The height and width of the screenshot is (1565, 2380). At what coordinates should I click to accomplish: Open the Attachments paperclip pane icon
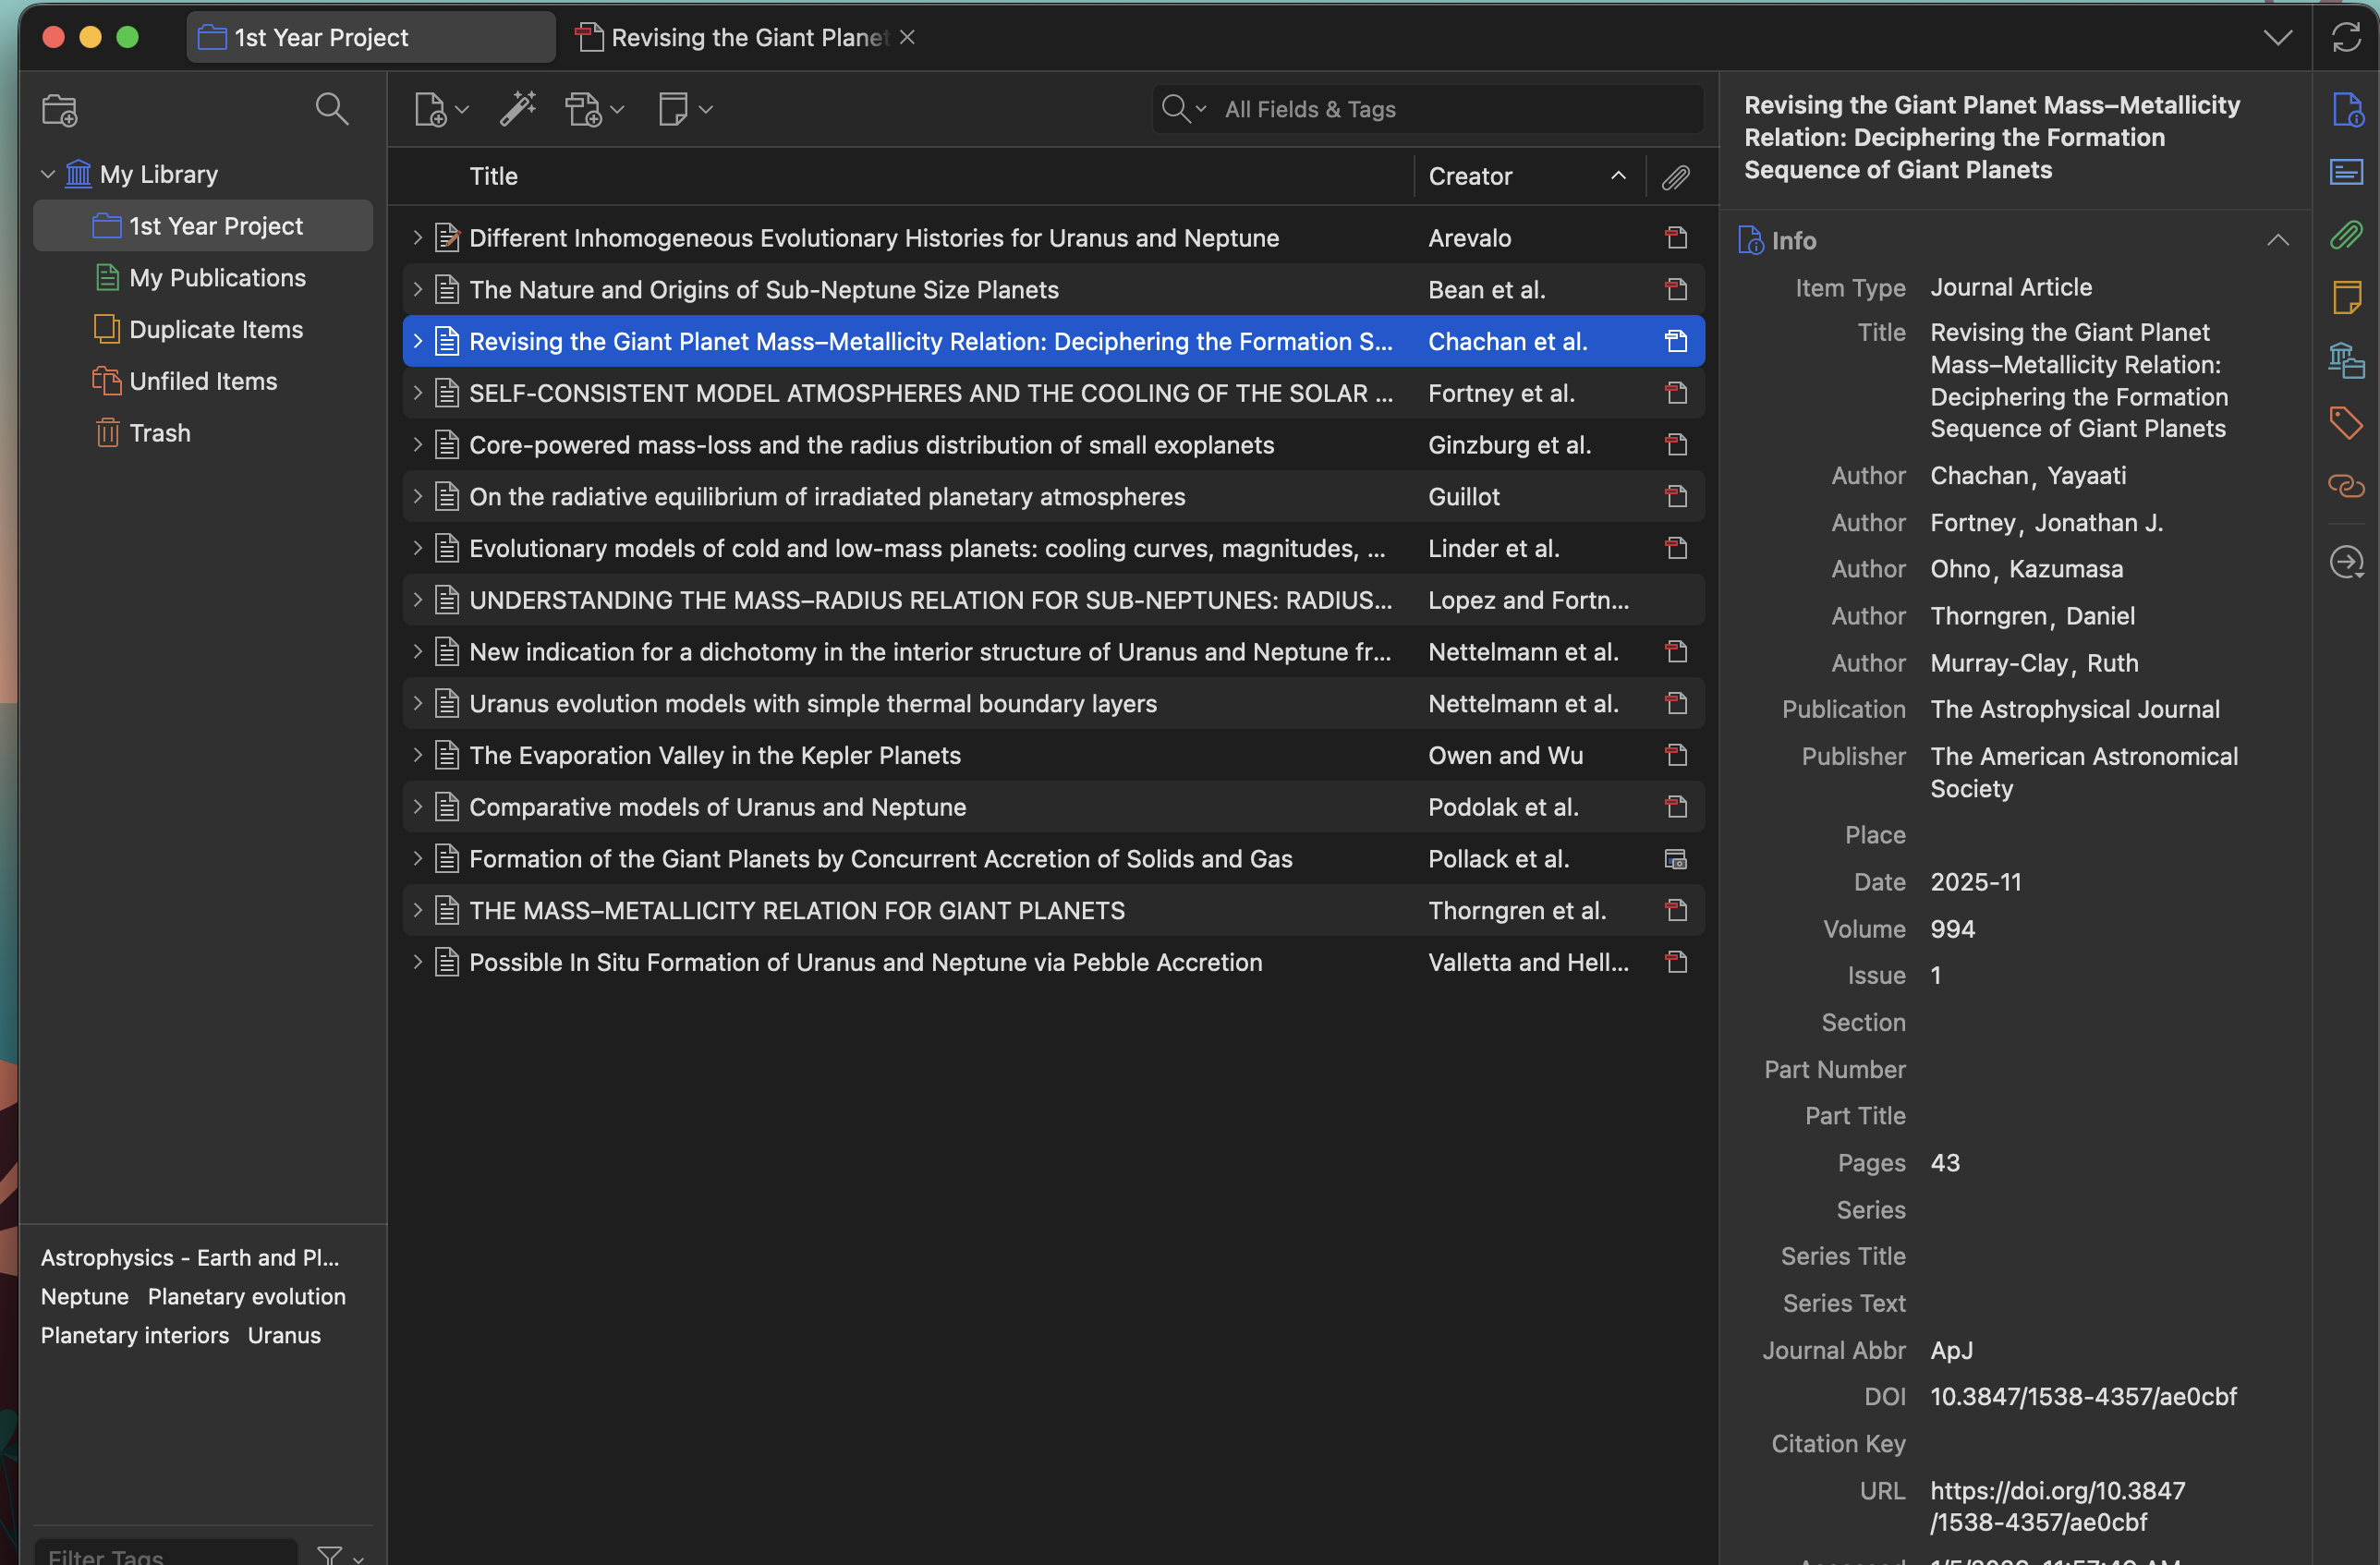(x=2345, y=235)
